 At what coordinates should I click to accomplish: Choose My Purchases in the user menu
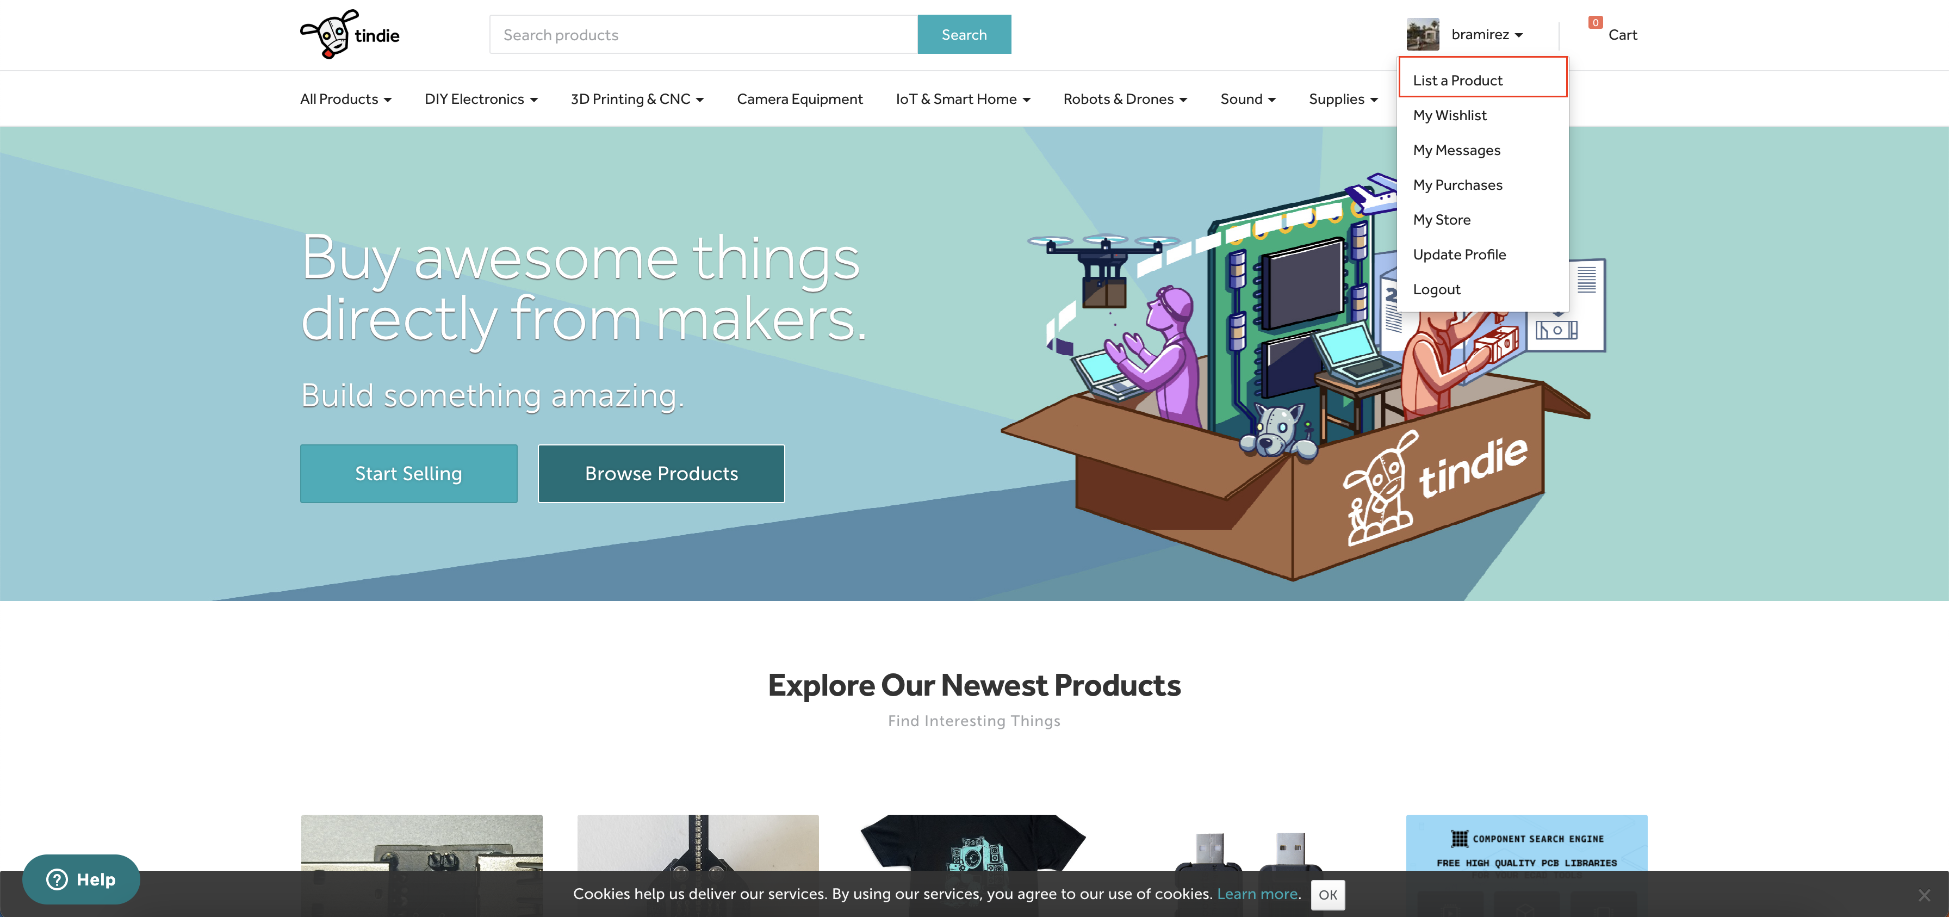[1457, 184]
